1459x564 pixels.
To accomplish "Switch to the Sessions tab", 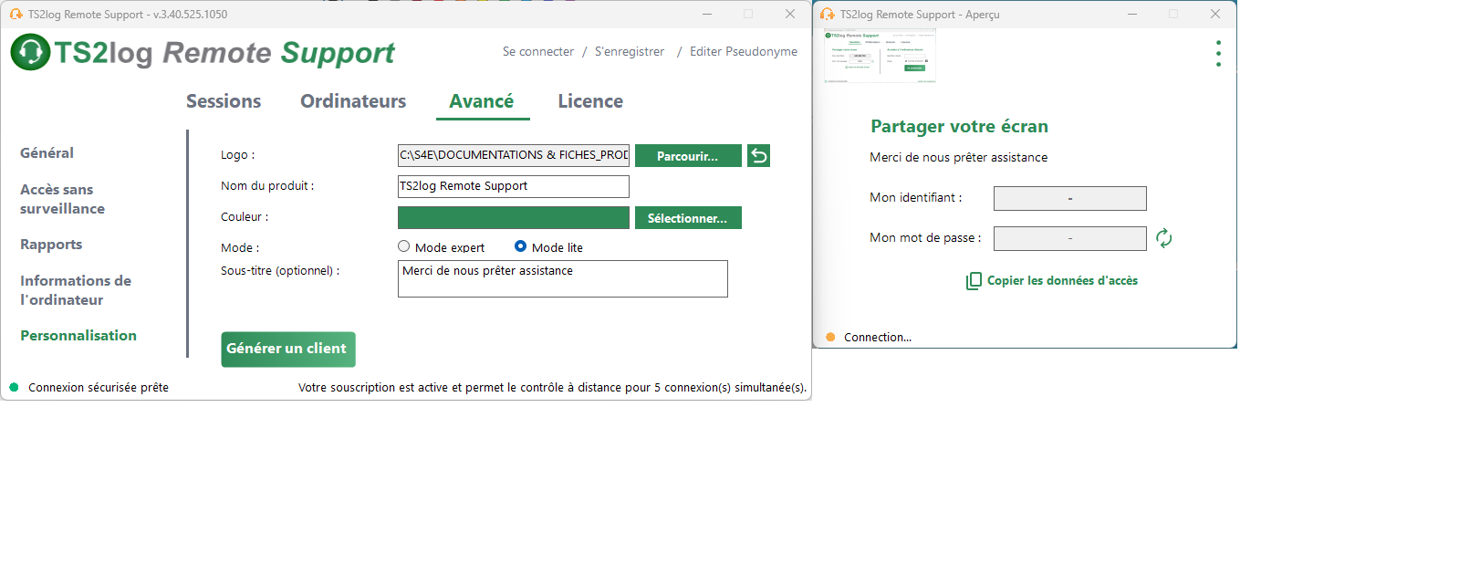I will pyautogui.click(x=224, y=101).
